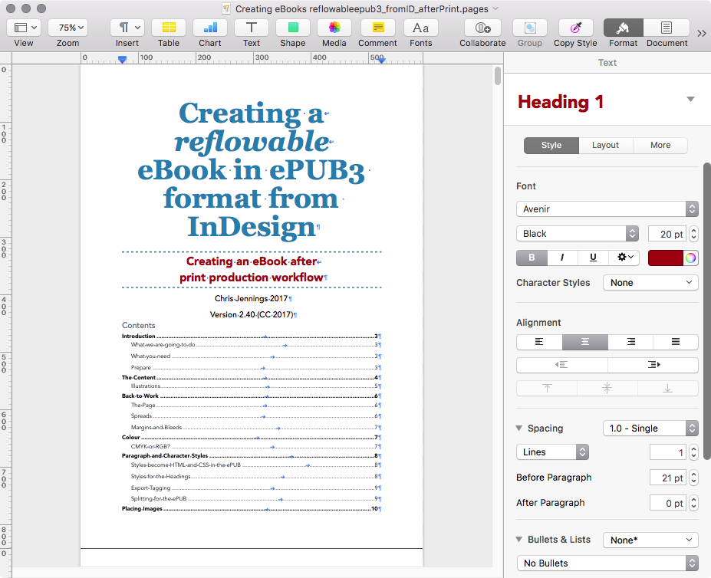Viewport: 711px width, 578px height.
Task: Align text to middle vertically
Action: (x=607, y=388)
